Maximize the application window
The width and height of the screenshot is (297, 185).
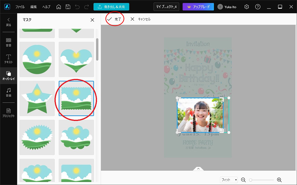280,7
